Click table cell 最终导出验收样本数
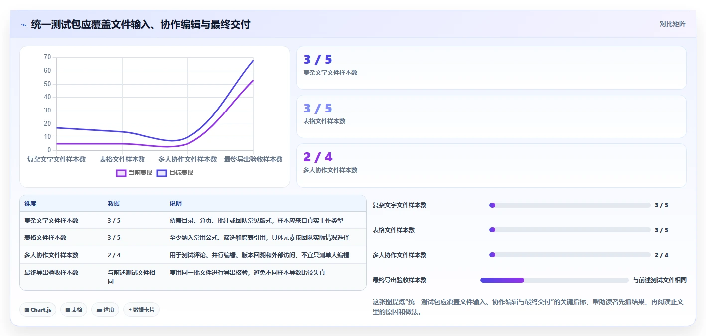The height and width of the screenshot is (336, 706). [x=51, y=273]
